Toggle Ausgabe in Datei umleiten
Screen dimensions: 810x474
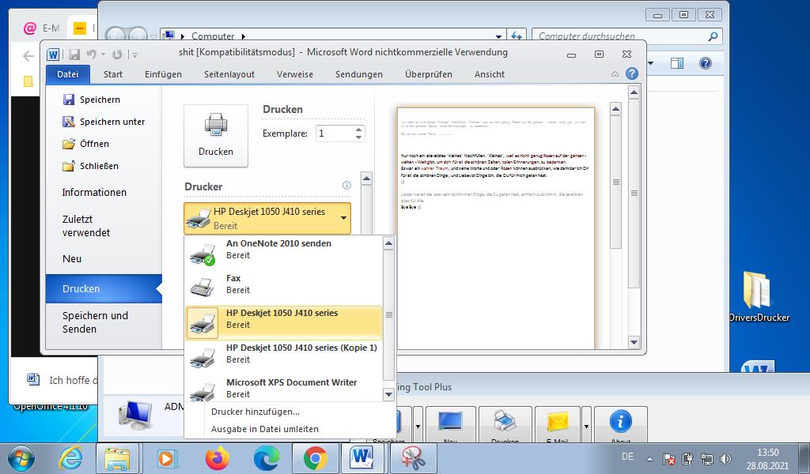pos(264,429)
